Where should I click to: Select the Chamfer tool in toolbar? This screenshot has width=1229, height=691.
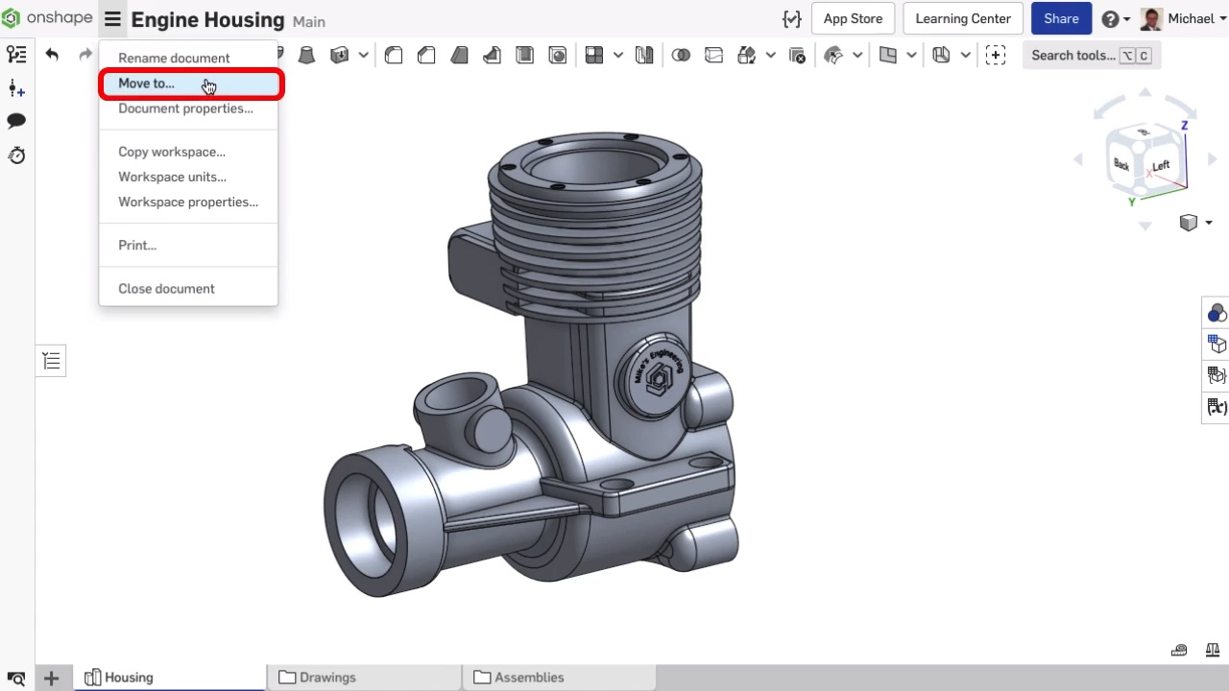pyautogui.click(x=426, y=56)
